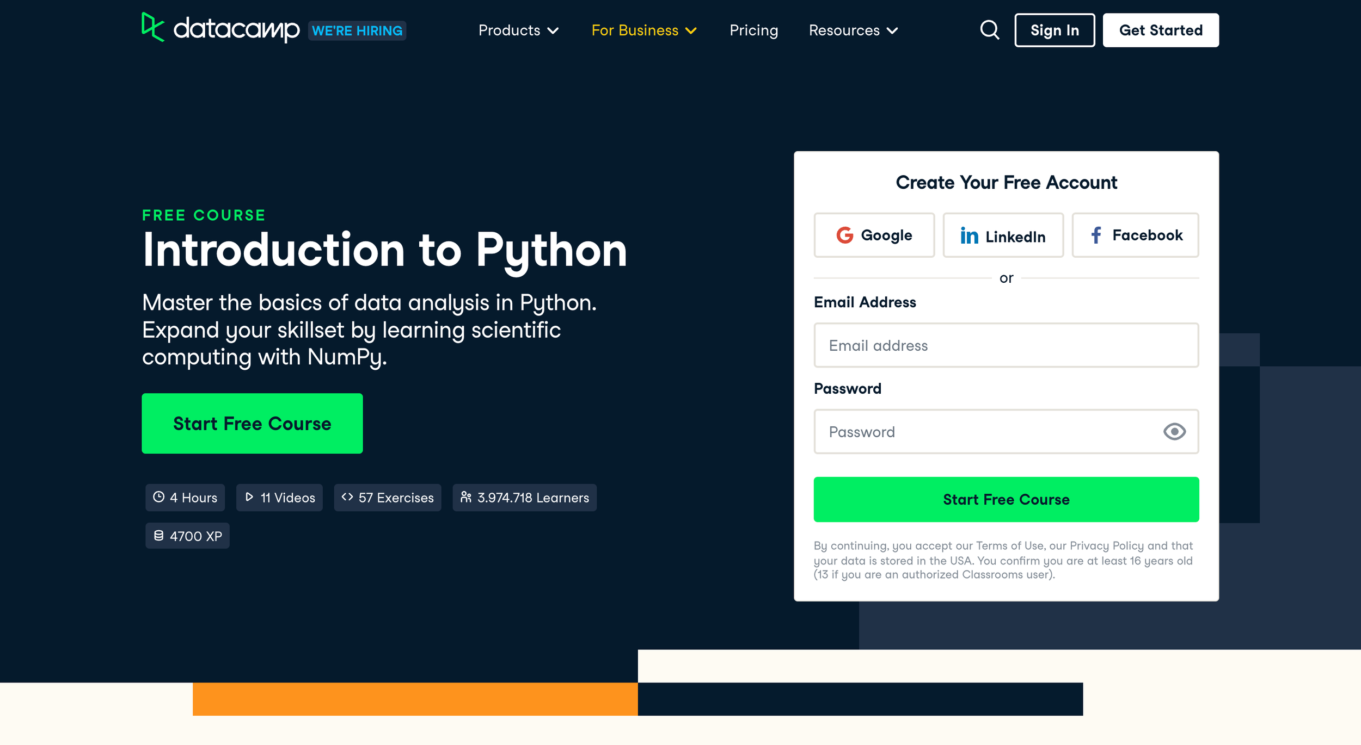Click the coin stack icon beside 4700 XP

(x=158, y=536)
